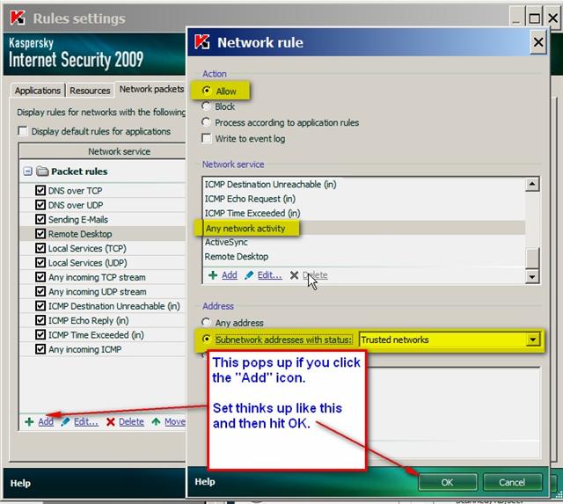Click the pencil icon beside Edit in Rules settings
Screen dimensions: 563x504
click(x=65, y=421)
